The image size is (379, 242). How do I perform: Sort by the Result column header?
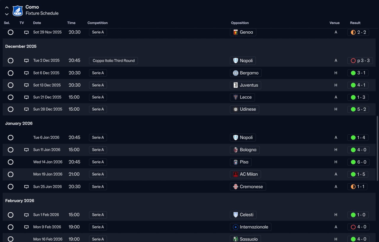[355, 23]
